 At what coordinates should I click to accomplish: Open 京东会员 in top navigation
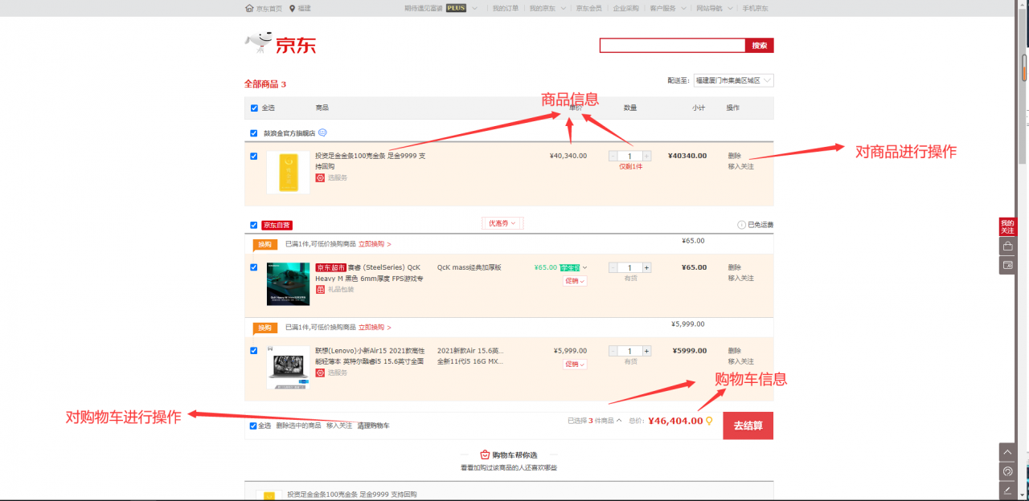tap(588, 8)
